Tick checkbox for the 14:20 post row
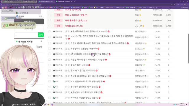This screenshot has height=106, width=189. [x=50, y=76]
